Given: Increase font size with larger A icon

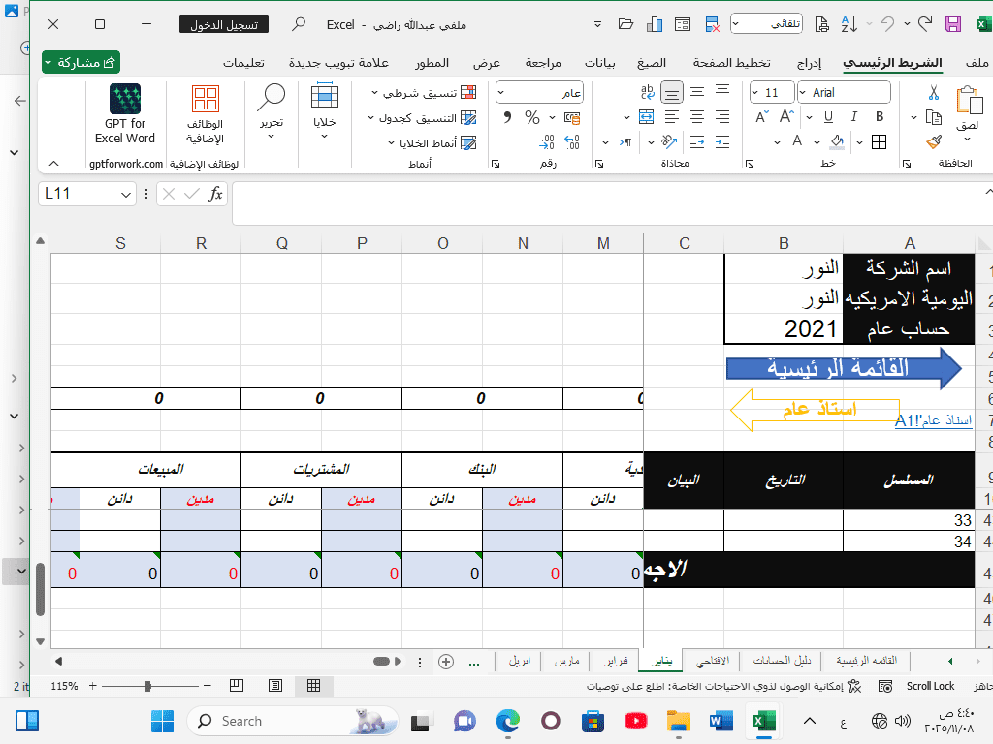Looking at the screenshot, I should (x=786, y=116).
